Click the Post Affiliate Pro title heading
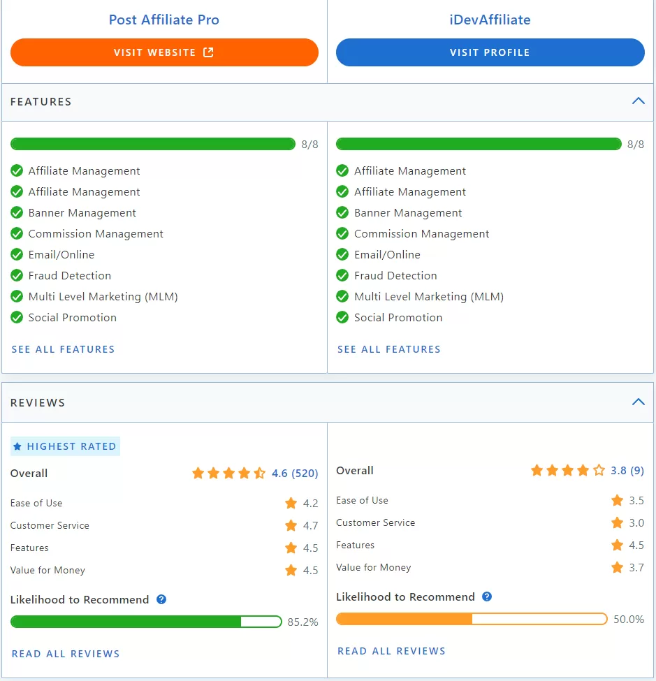The image size is (656, 681). point(163,20)
